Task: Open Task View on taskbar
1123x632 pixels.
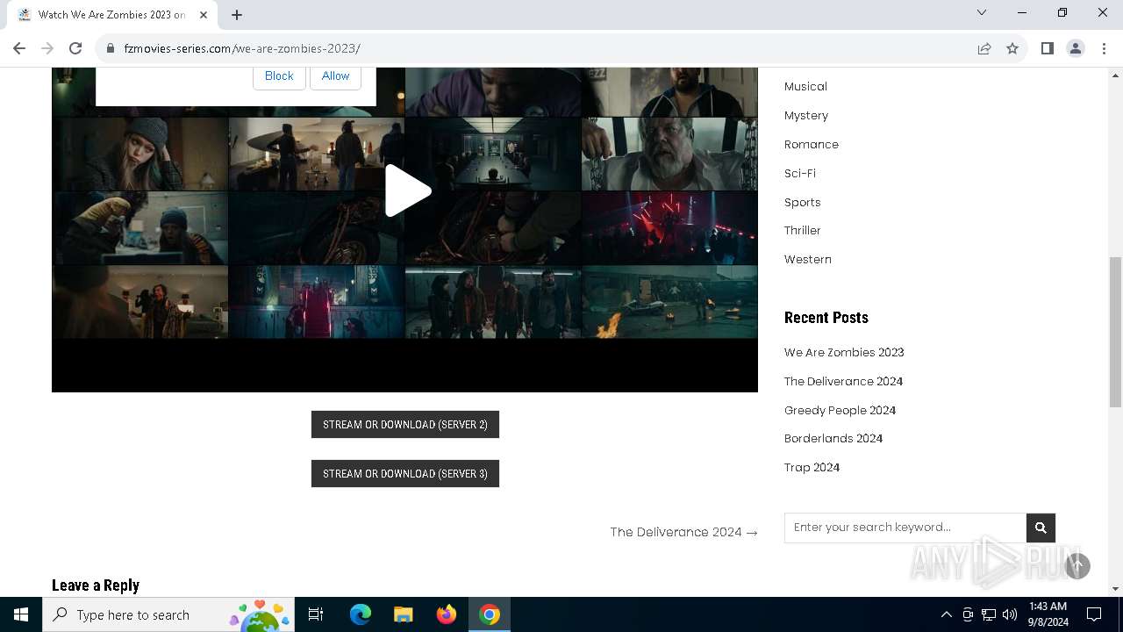Action: point(316,614)
